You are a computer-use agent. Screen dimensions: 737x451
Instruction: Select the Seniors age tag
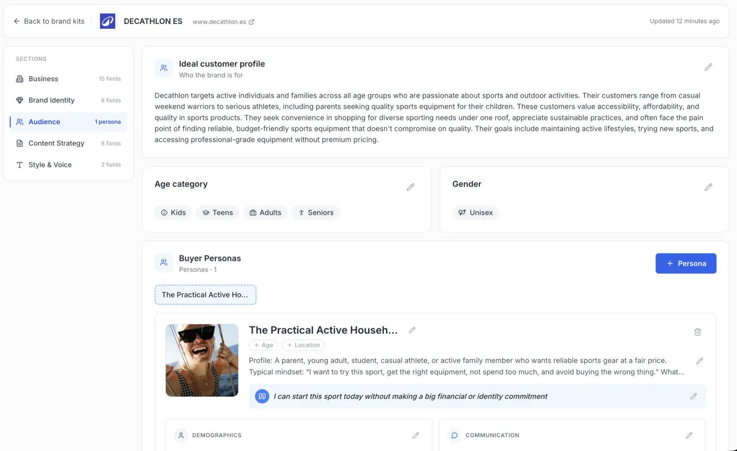click(x=316, y=212)
